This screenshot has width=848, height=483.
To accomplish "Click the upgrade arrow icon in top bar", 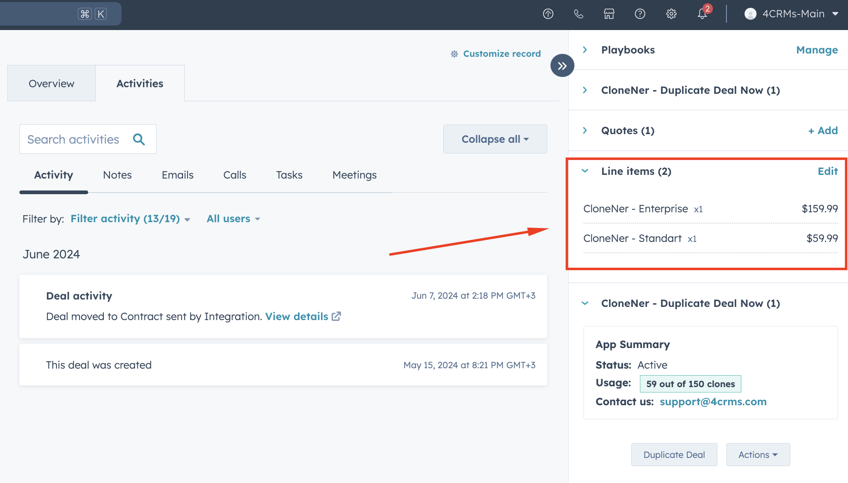I will pos(548,14).
